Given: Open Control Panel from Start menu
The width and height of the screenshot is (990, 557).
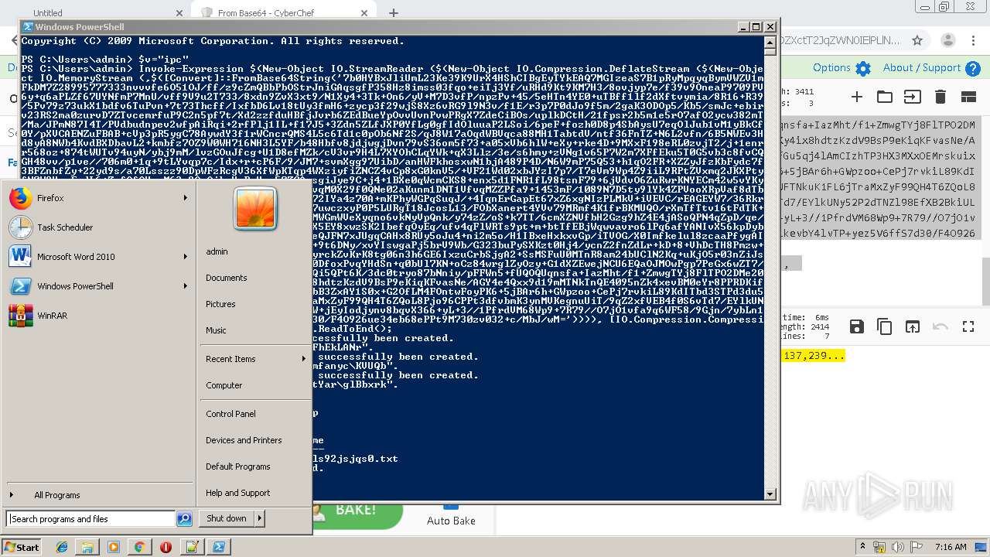Looking at the screenshot, I should pos(230,414).
